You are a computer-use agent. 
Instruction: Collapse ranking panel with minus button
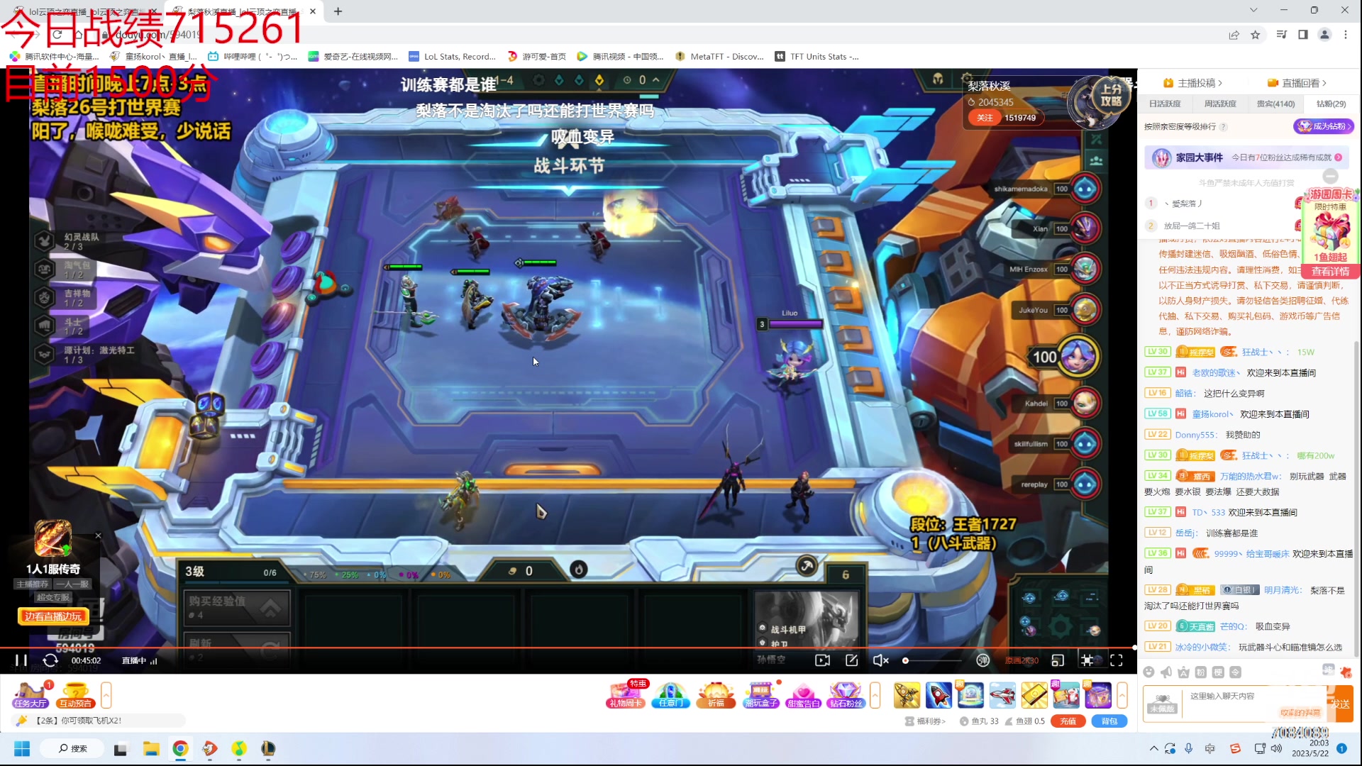coord(1331,176)
